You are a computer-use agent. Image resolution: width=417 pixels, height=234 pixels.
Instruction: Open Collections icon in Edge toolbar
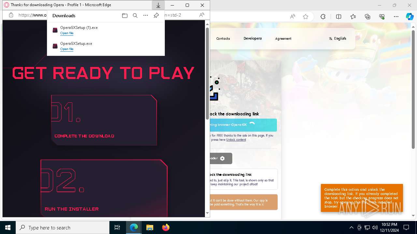[367, 17]
